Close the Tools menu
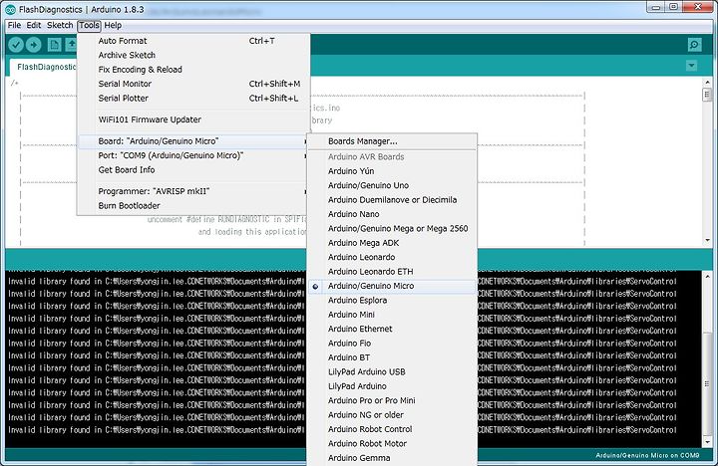Viewport: 718px width, 466px height. pyautogui.click(x=89, y=25)
